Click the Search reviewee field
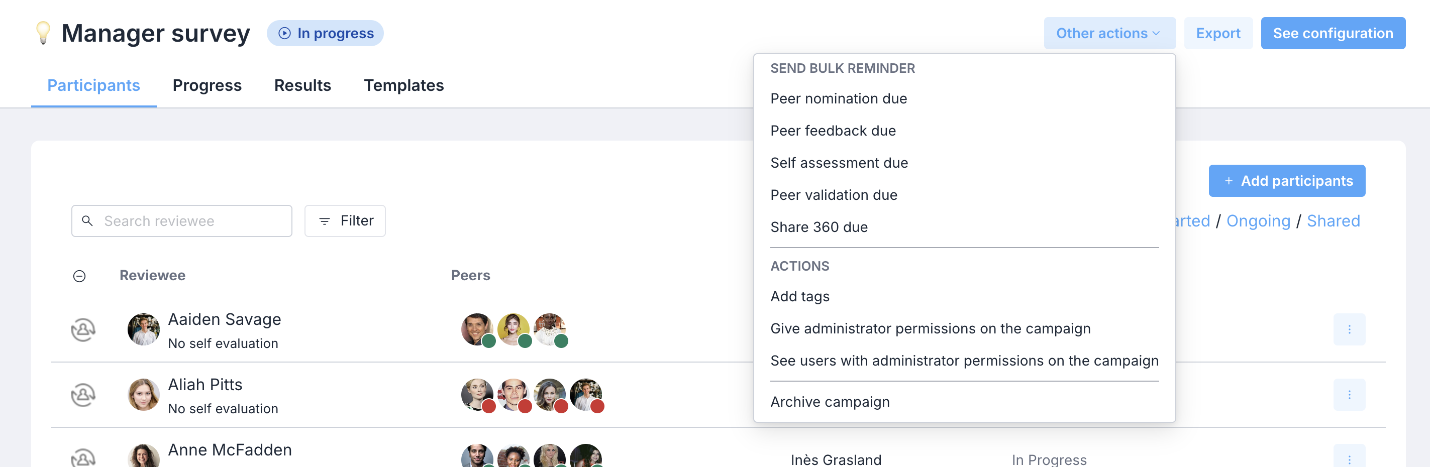This screenshot has width=1430, height=467. [181, 221]
